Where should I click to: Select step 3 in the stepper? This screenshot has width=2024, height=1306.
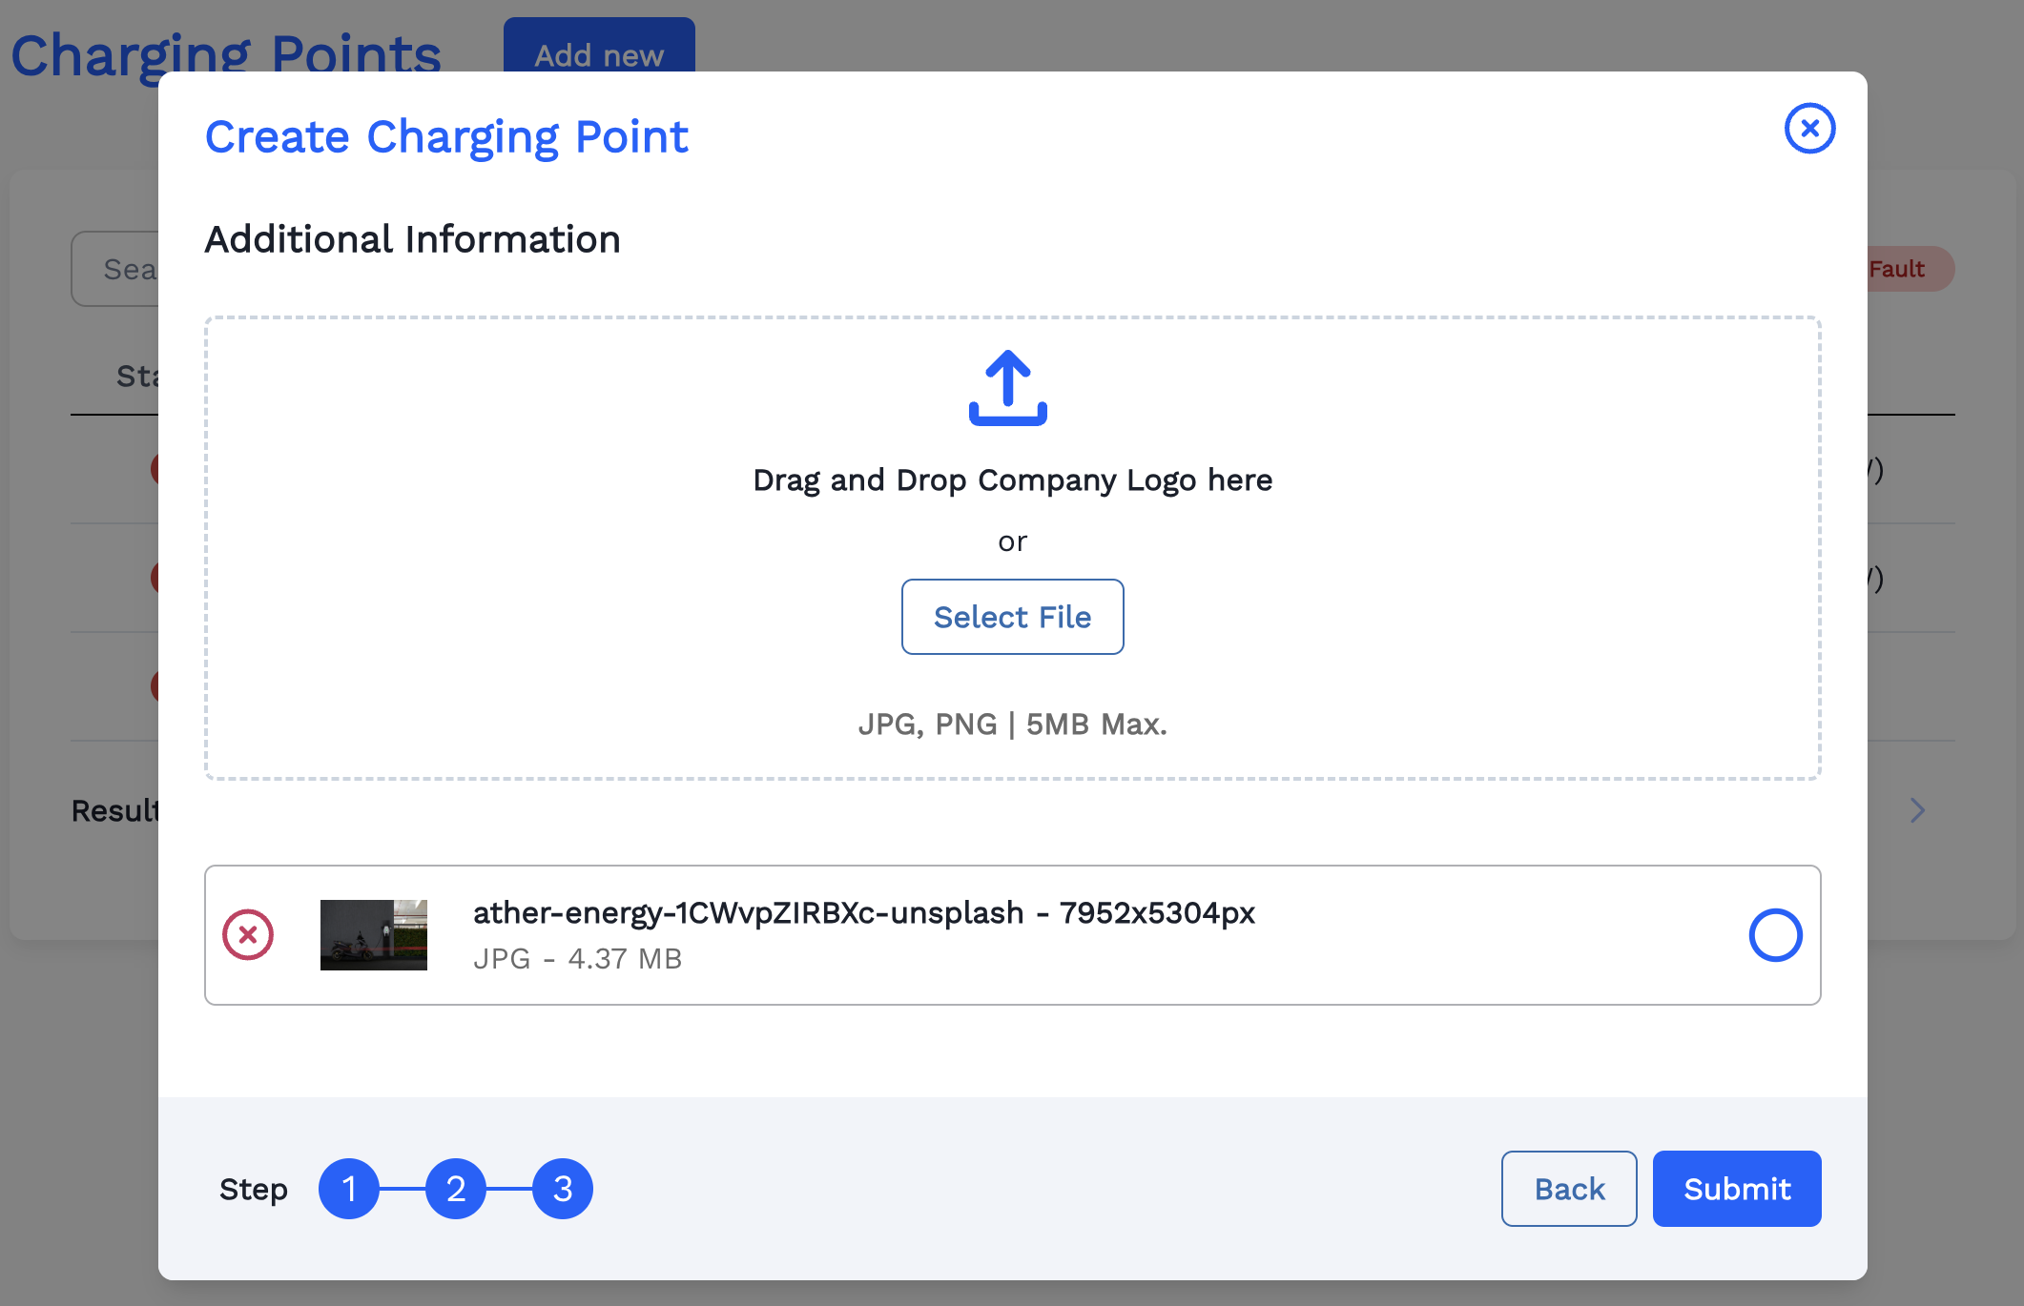(562, 1189)
